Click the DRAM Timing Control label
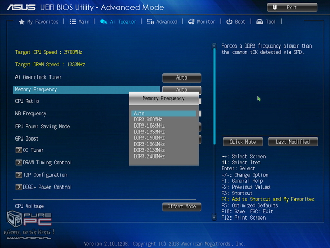This screenshot has height=248, width=330. coord(47,162)
